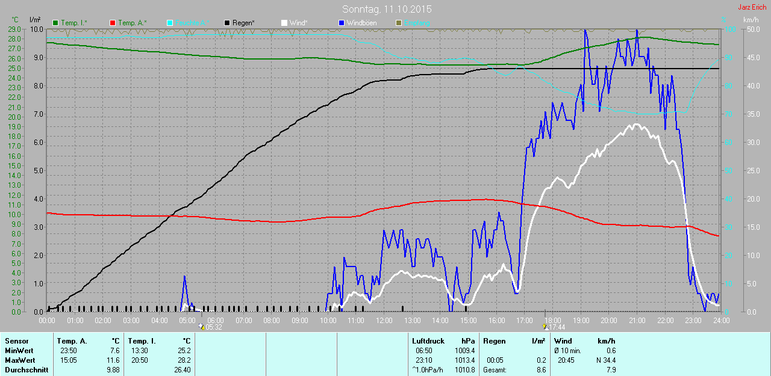Image resolution: width=771 pixels, height=376 pixels.
Task: Select the 'Wind*' legend label
Action: pyautogui.click(x=299, y=23)
